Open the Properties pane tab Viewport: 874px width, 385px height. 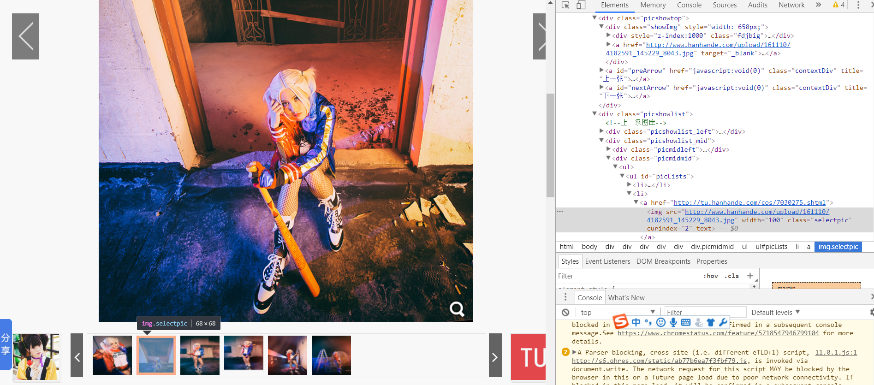point(712,261)
